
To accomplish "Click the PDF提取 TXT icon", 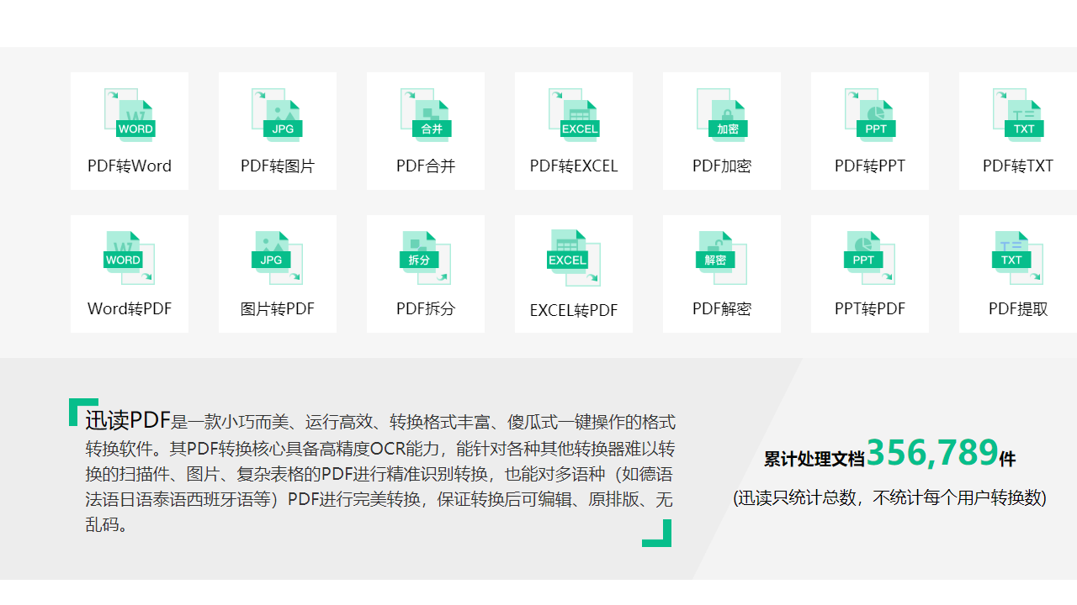I will coord(1018,258).
